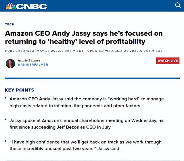Click the CNBC peacock logo
This screenshot has height=161, width=184.
(10, 6)
